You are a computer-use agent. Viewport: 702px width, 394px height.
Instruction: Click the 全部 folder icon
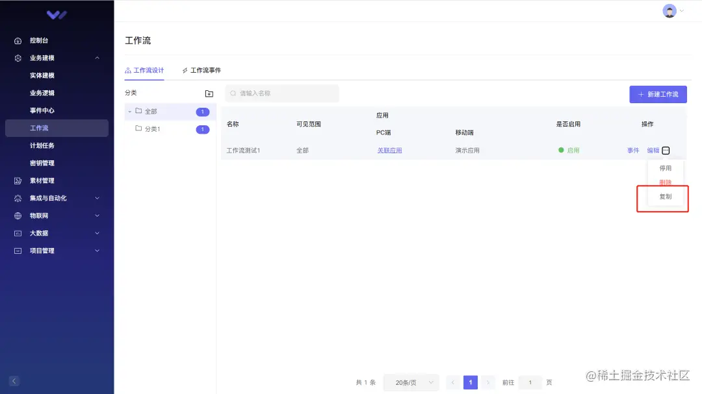(138, 111)
